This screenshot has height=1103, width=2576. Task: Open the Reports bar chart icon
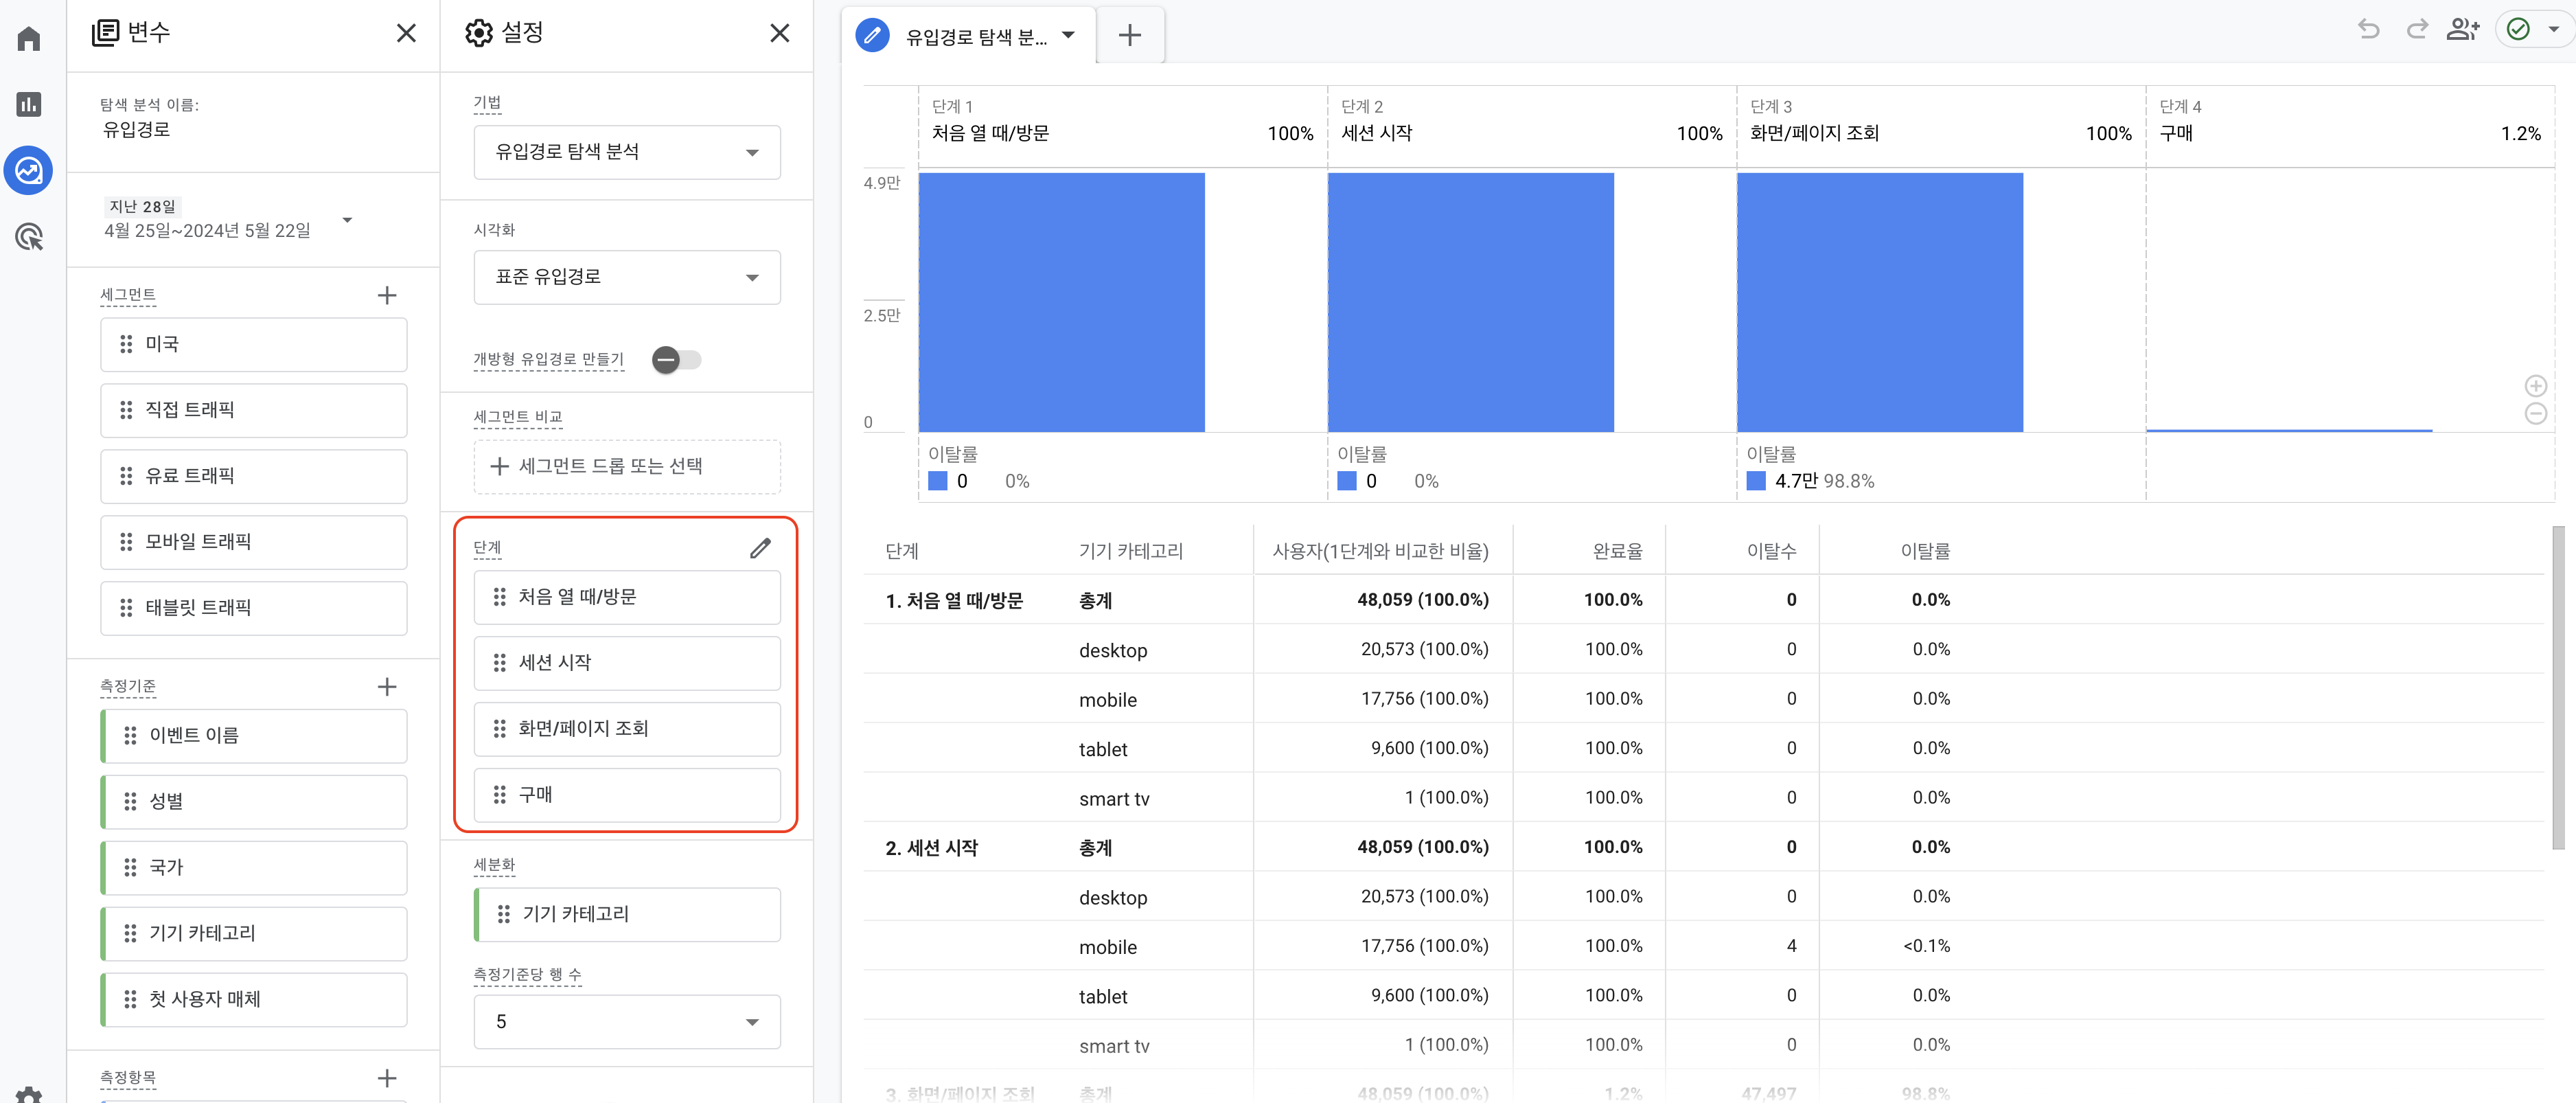tap(29, 104)
